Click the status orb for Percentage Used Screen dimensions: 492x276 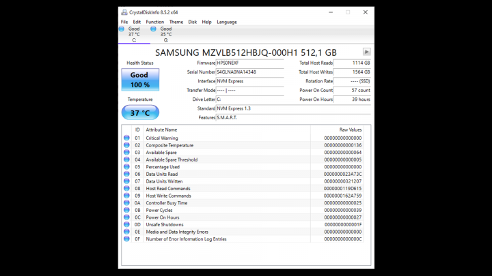pos(126,166)
